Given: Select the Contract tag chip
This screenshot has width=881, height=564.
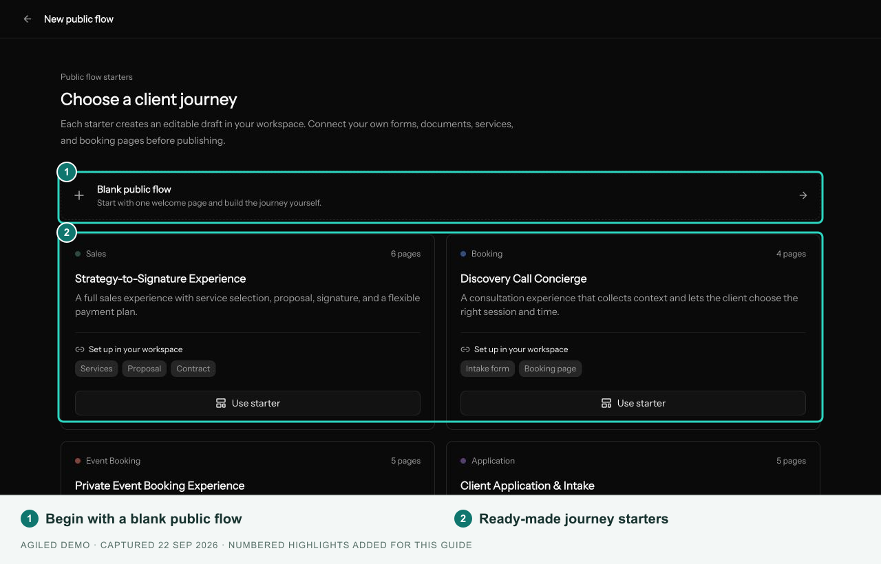Looking at the screenshot, I should point(193,369).
